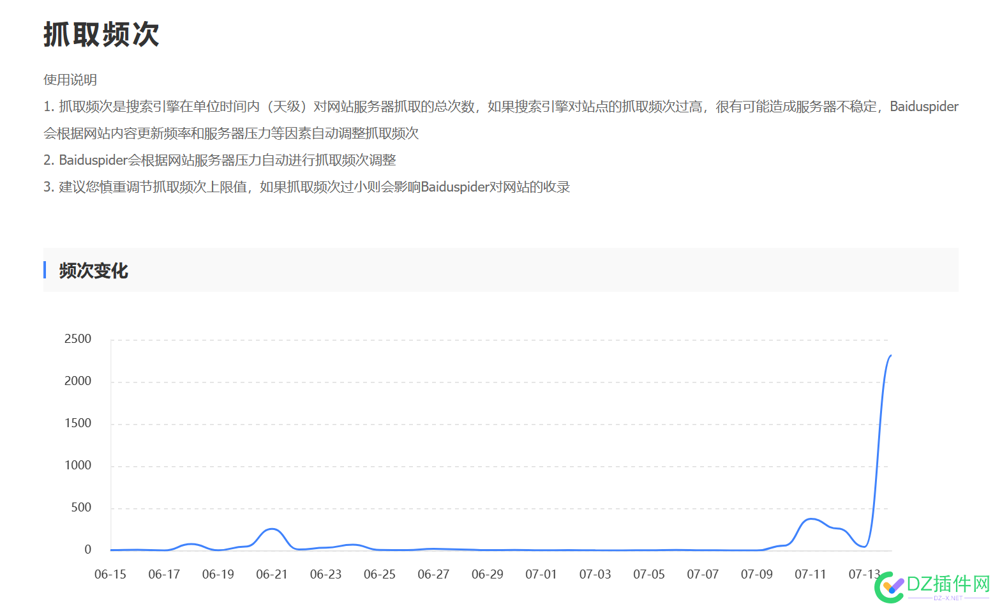
Task: Click the chart bump at 07-11
Action: pos(811,519)
